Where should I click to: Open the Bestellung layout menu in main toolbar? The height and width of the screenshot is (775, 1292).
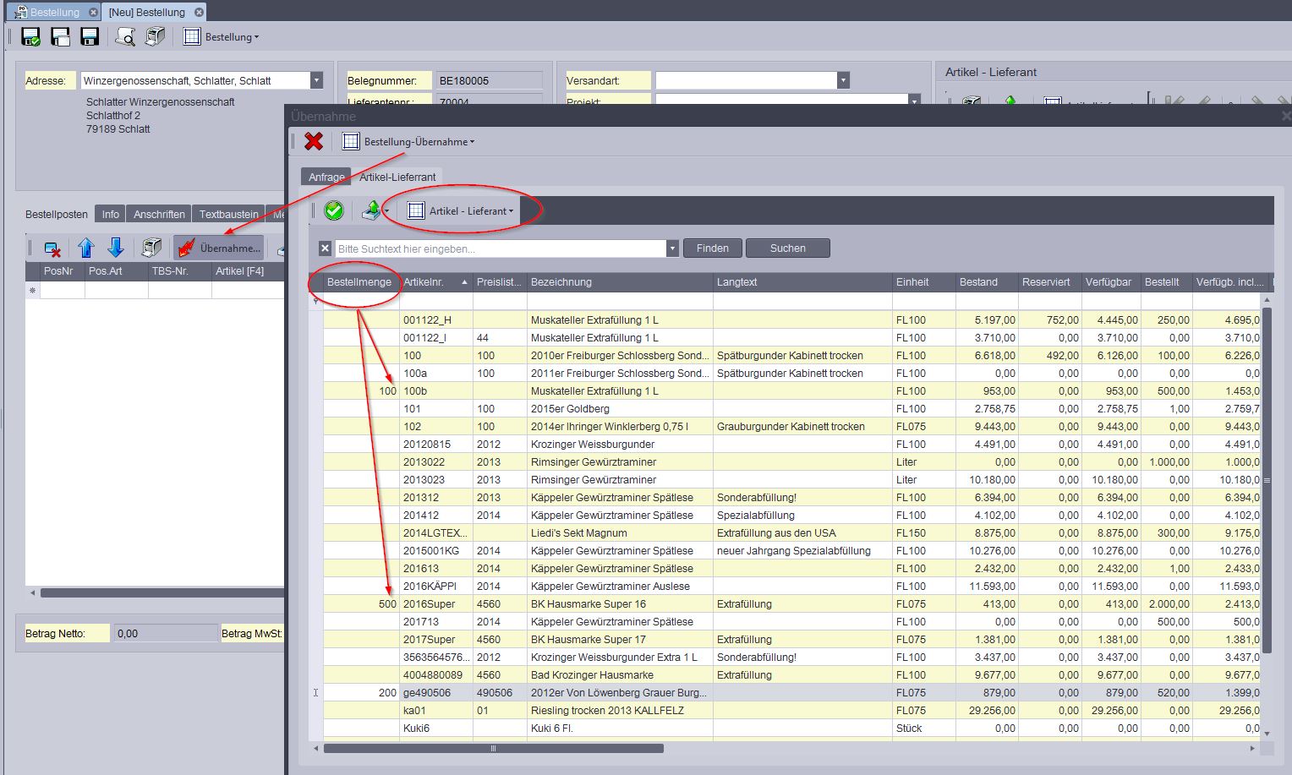click(x=222, y=36)
